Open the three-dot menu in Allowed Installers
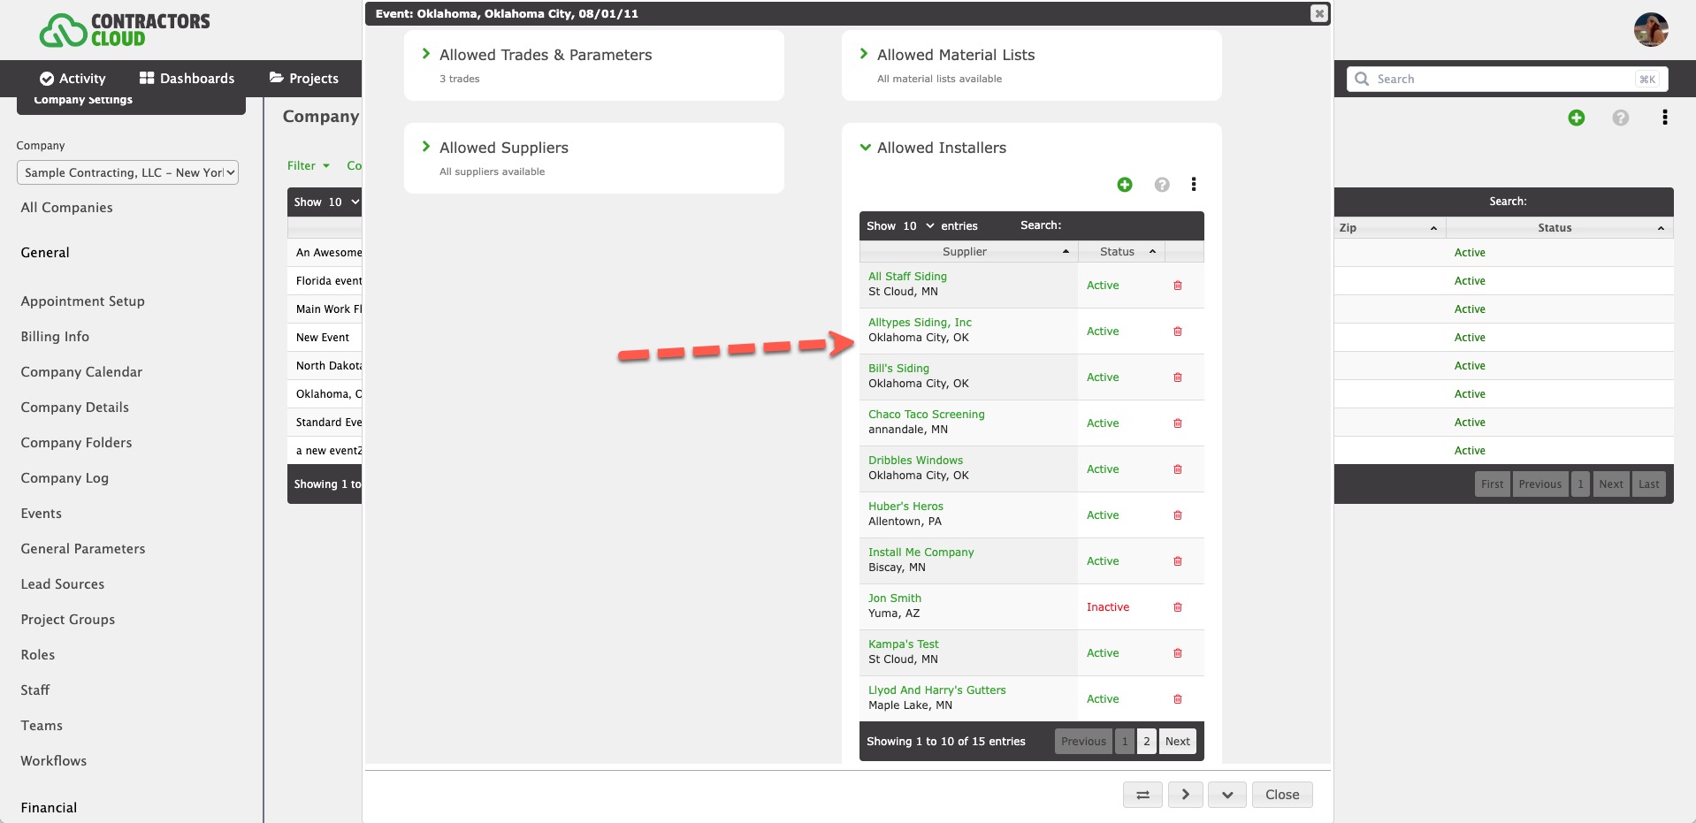1696x823 pixels. click(1194, 184)
